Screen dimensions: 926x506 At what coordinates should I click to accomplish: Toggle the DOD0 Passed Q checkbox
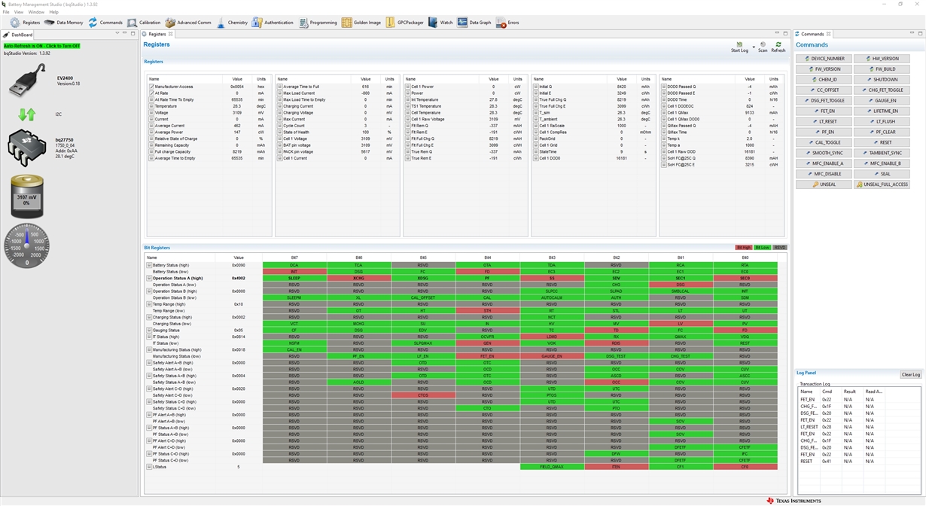coord(664,87)
